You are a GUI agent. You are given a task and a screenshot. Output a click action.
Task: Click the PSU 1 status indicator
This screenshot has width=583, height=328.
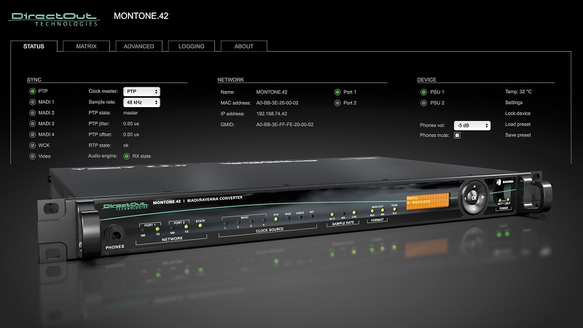click(x=423, y=92)
